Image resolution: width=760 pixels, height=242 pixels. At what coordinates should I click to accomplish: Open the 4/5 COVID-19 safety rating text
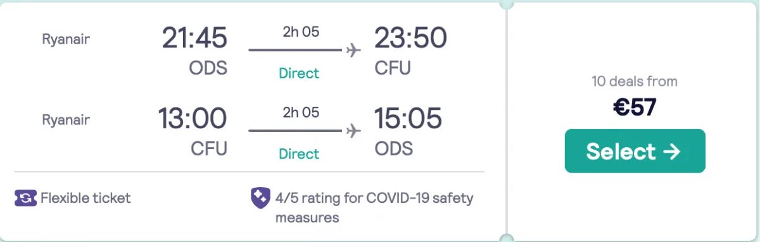tap(374, 208)
